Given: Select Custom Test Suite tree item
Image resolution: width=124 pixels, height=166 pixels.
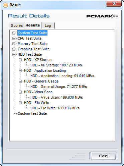Looking at the screenshot, I should point(32,113).
